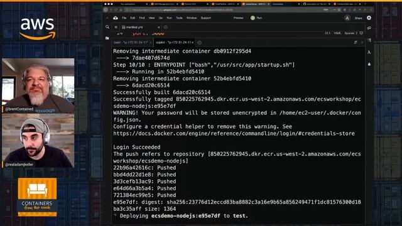
Task: Open the Support menu
Action: coord(205,18)
